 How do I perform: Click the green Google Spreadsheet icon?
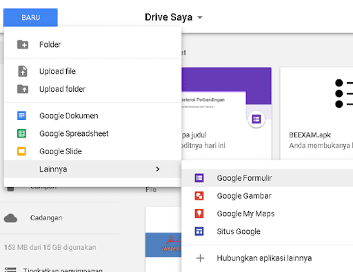21,133
